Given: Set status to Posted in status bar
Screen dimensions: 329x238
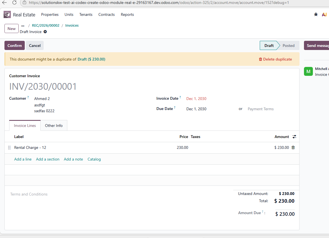Looking at the screenshot, I should click(x=288, y=46).
